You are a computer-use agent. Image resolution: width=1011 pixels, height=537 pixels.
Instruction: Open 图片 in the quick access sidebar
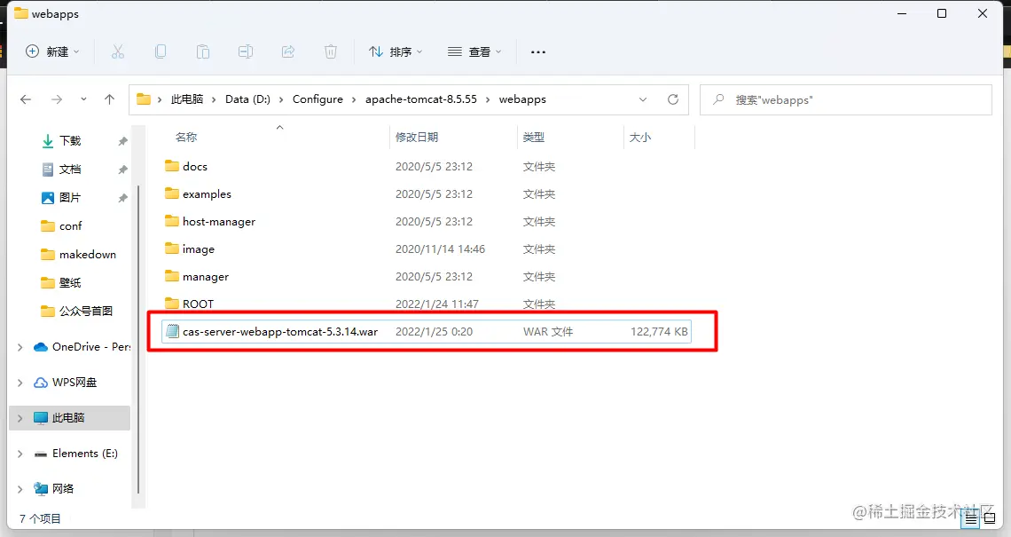pos(70,198)
